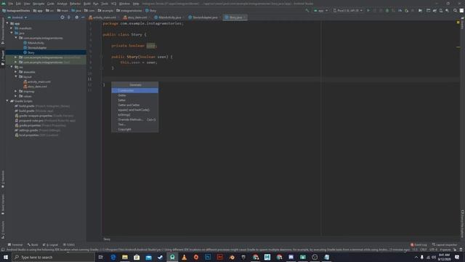Screen dimensions: 465x262
Task: Click the taskbar search box
Action: (53, 257)
